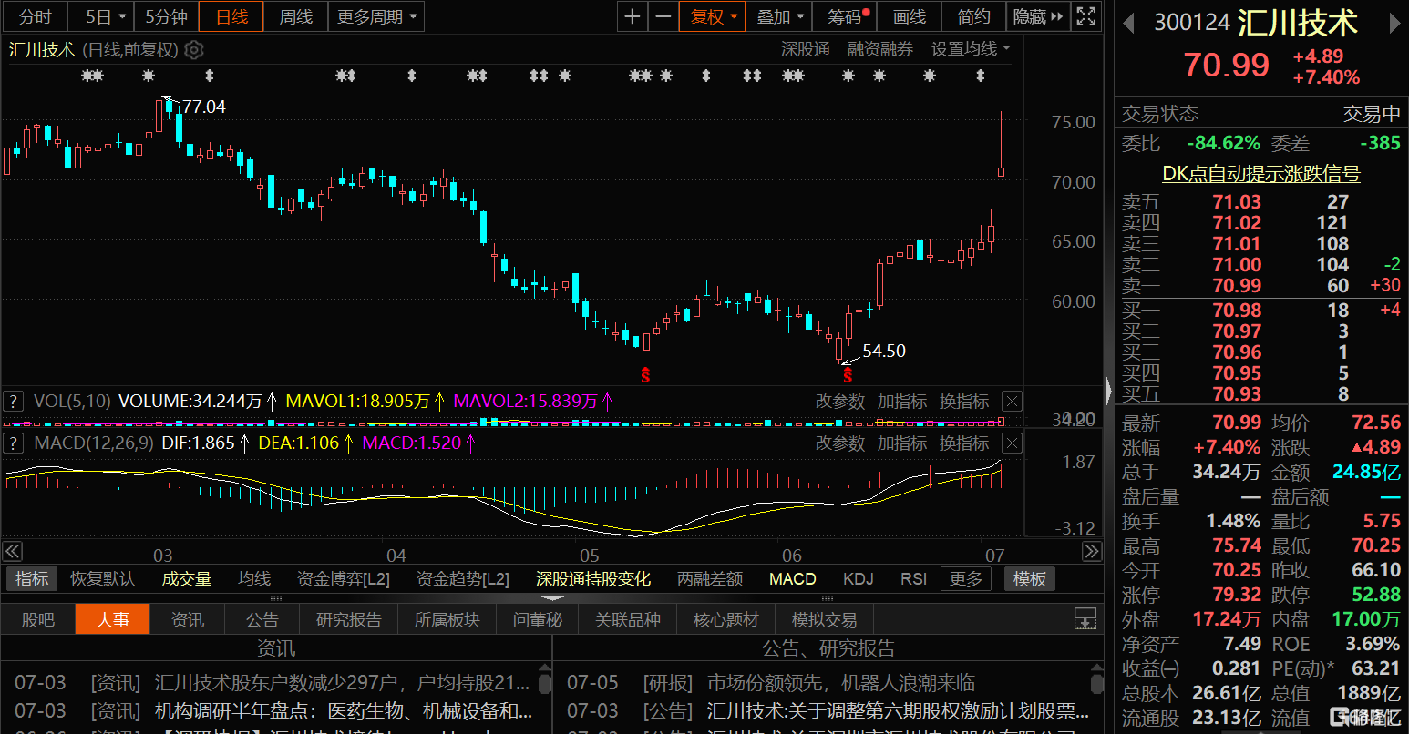Open the 股吧 tab
1409x734 pixels.
37,619
